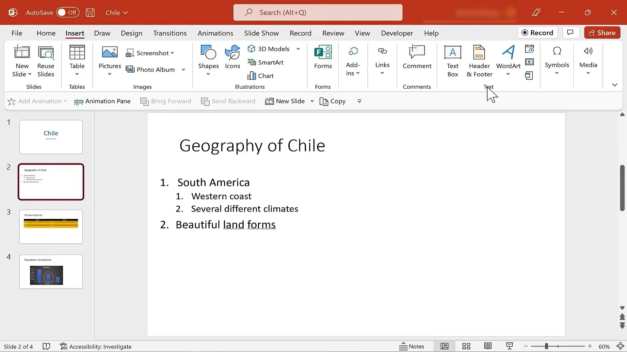Click the Share button
Screen dimensions: 627x352
pos(602,33)
